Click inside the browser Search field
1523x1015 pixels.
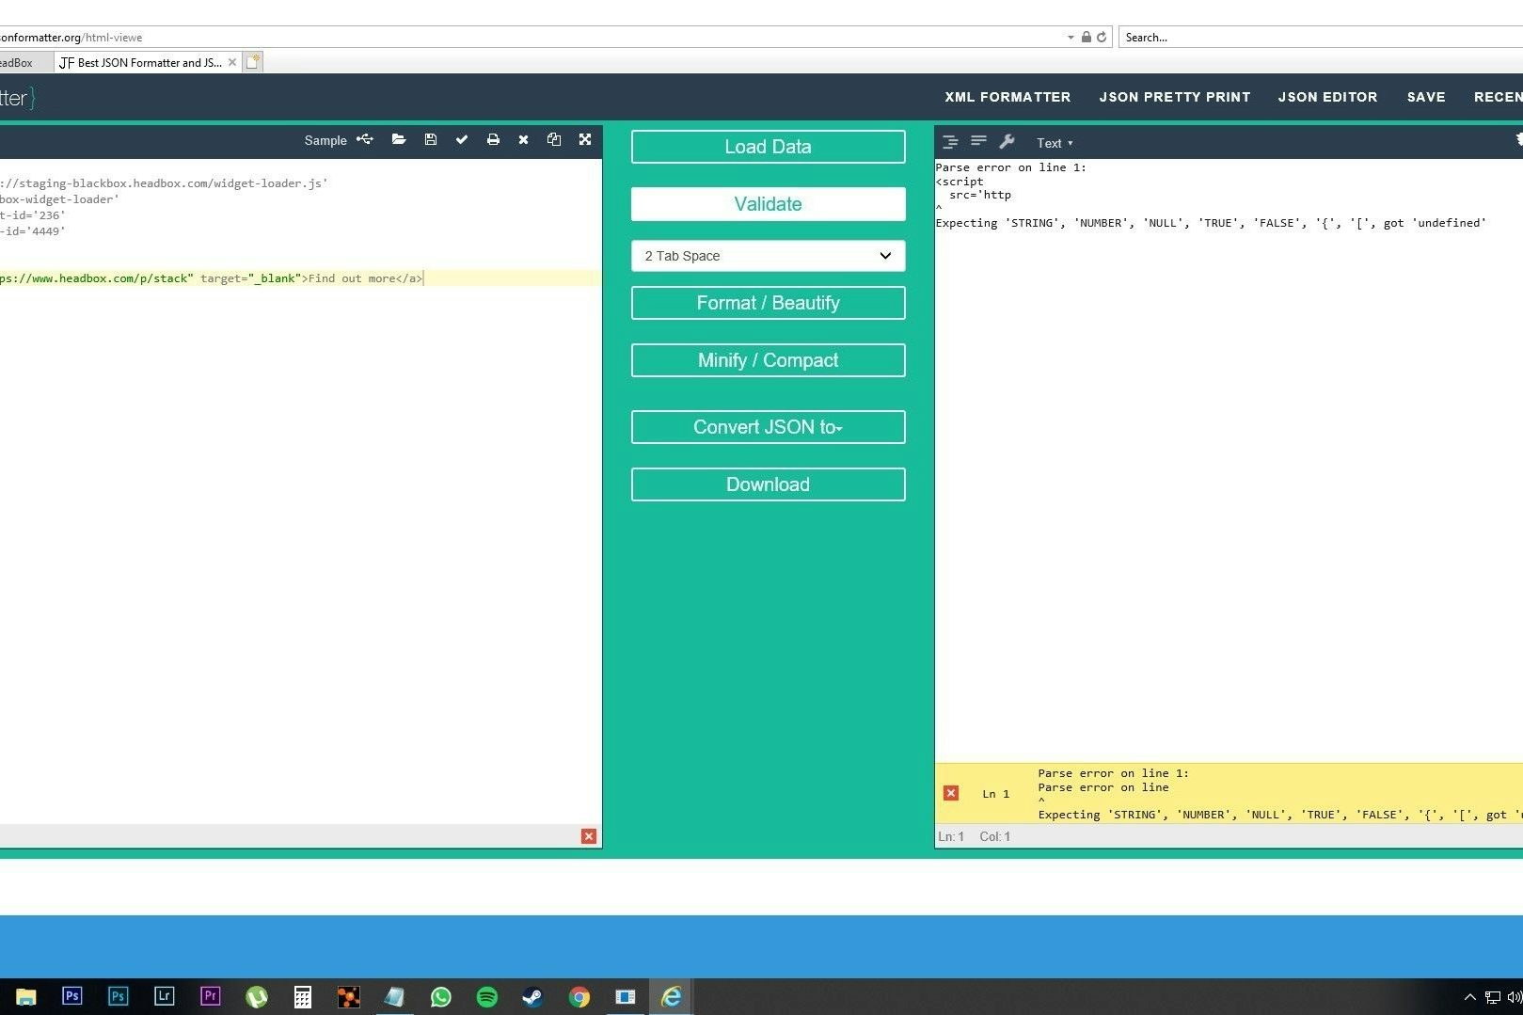1317,38
